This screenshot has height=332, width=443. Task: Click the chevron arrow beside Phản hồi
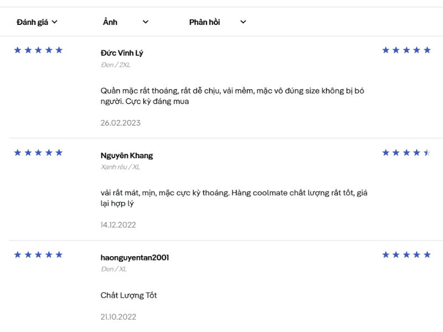243,22
